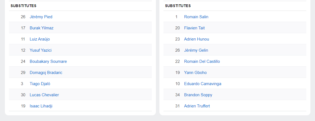The height and width of the screenshot is (121, 315).
Task: Open Tiago Djaló player link
Action: point(40,84)
